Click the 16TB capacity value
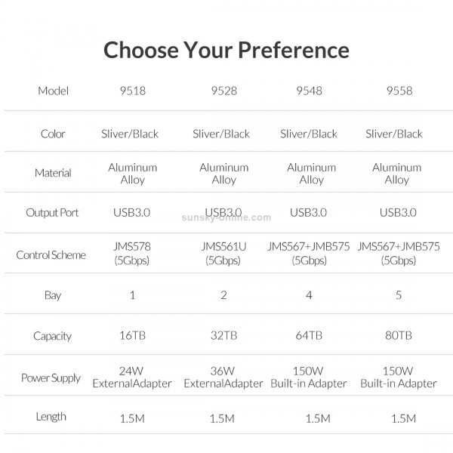The height and width of the screenshot is (453, 453). tap(133, 336)
